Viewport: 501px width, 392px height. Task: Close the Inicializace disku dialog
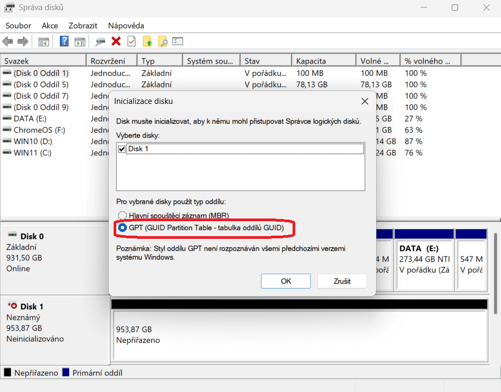click(x=364, y=101)
